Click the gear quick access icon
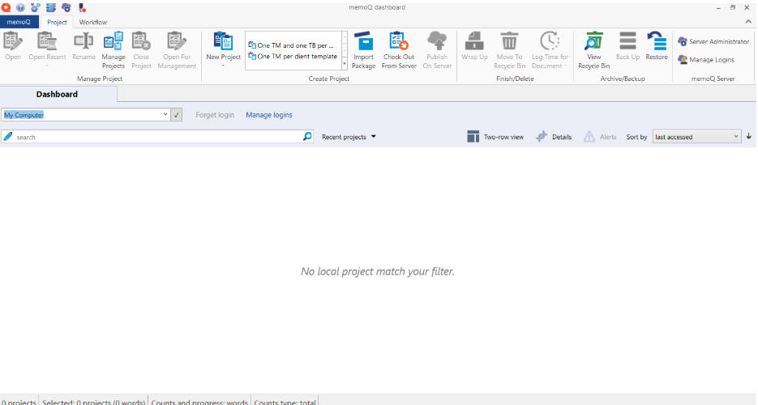Screen dimensions: 758x405 (x=66, y=7)
